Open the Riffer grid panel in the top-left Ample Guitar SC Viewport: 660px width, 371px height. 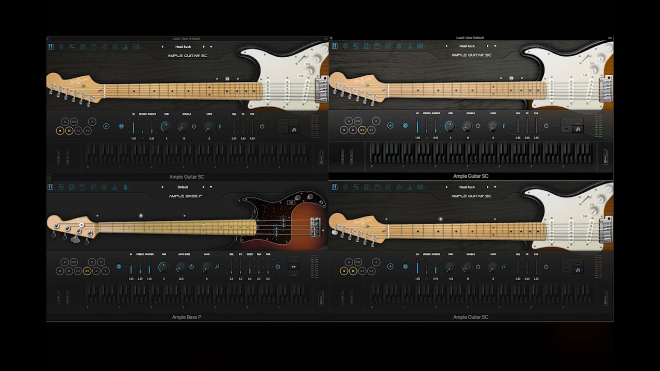pos(82,46)
